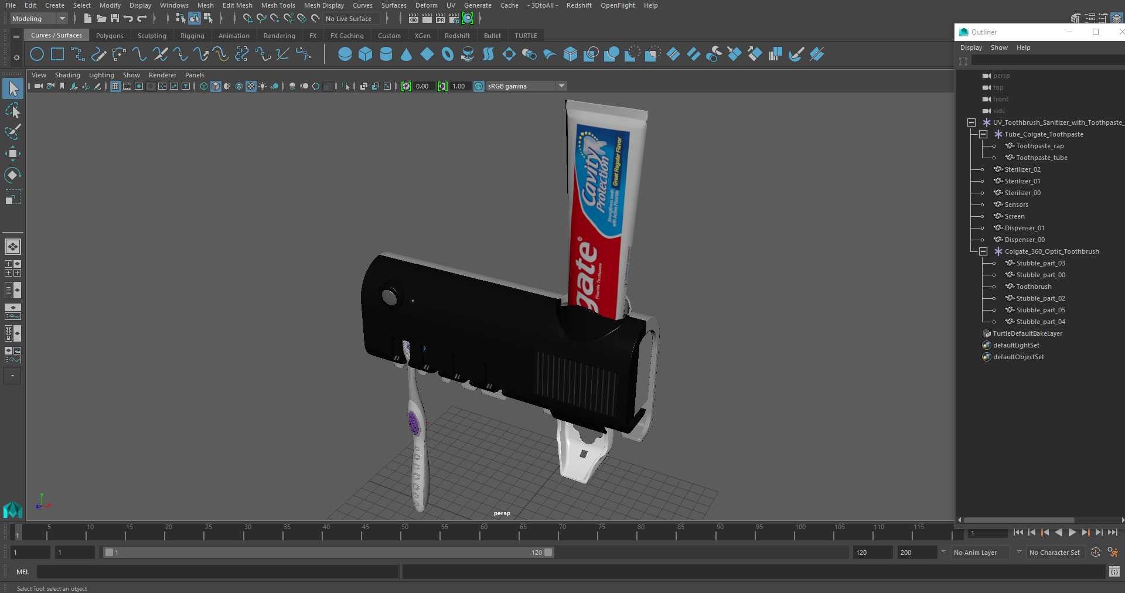Click the IPR render icon

[x=441, y=19]
